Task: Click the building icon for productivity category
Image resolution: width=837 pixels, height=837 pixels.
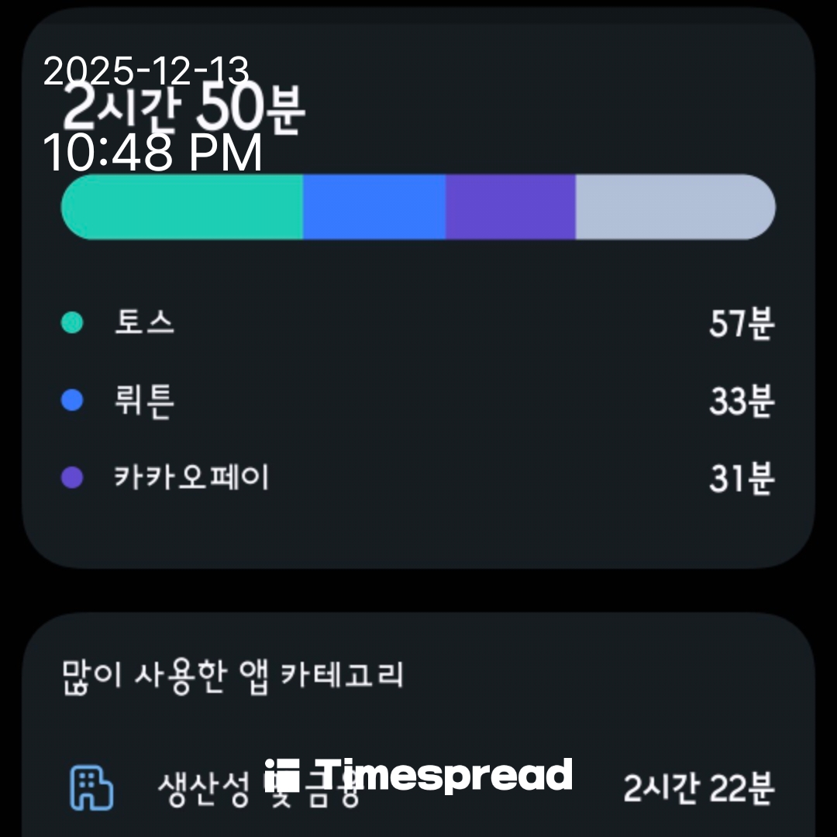Action: pos(91,788)
